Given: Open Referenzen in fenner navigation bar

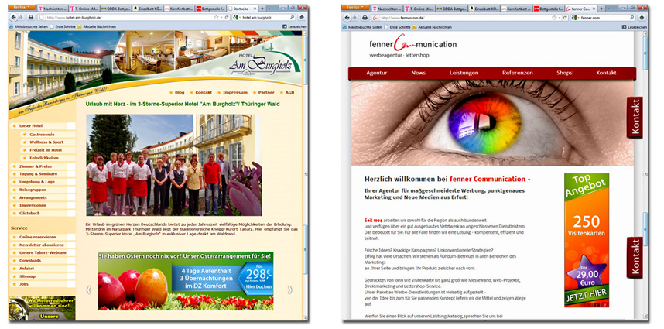Looking at the screenshot, I should tap(518, 73).
